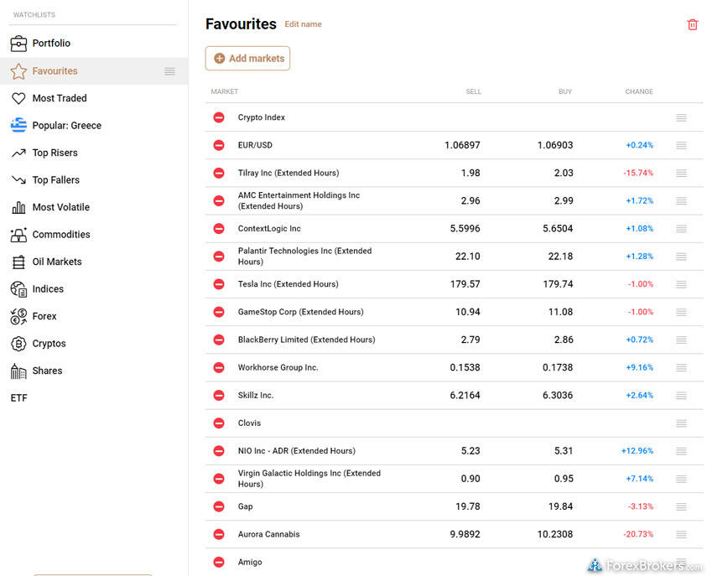The image size is (707, 576).
Task: Remove Aurora Cannabis via red minus icon
Action: point(219,534)
